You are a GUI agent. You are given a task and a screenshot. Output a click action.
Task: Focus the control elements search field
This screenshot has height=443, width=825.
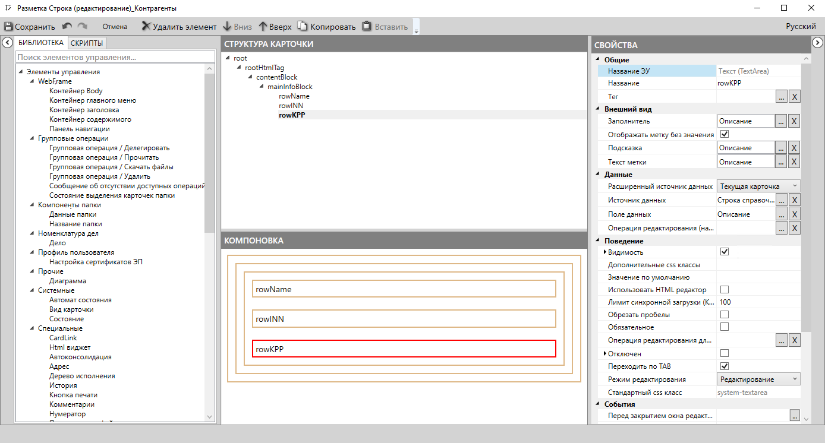click(115, 57)
